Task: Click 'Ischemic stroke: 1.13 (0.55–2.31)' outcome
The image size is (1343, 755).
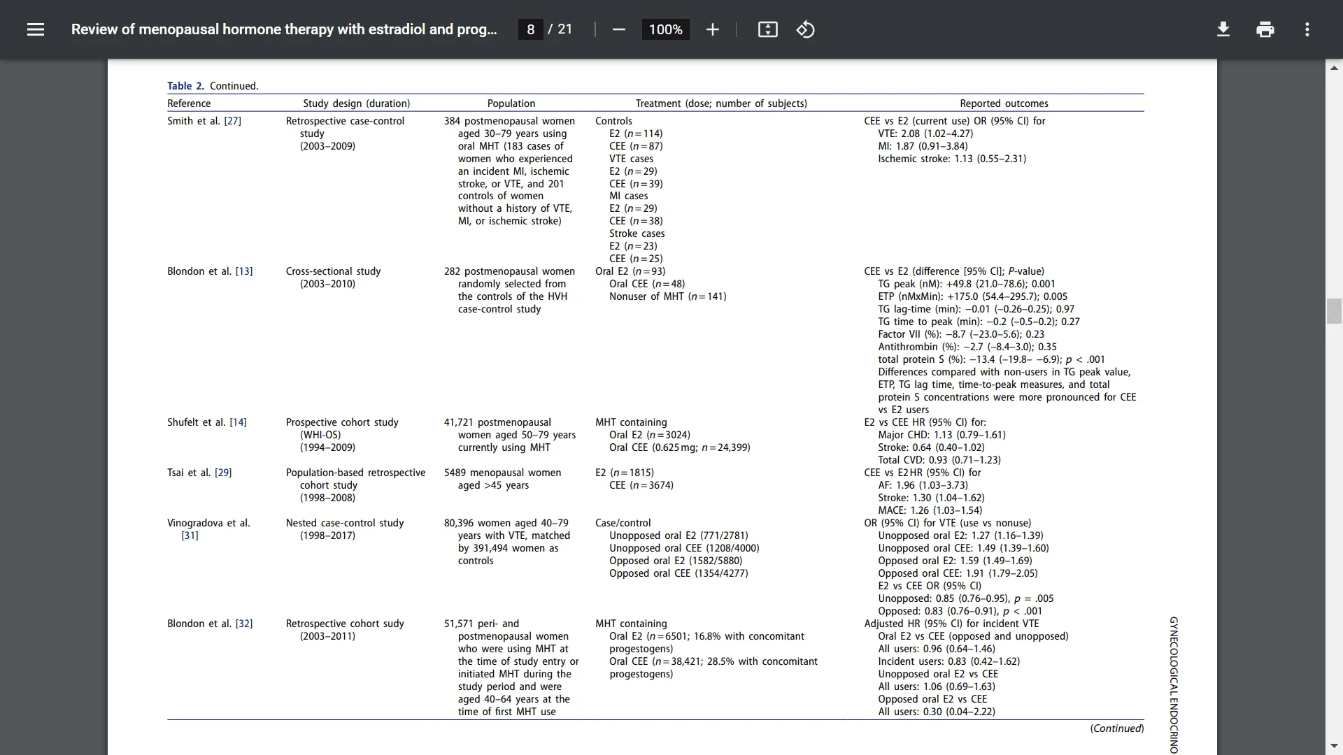Action: point(952,159)
